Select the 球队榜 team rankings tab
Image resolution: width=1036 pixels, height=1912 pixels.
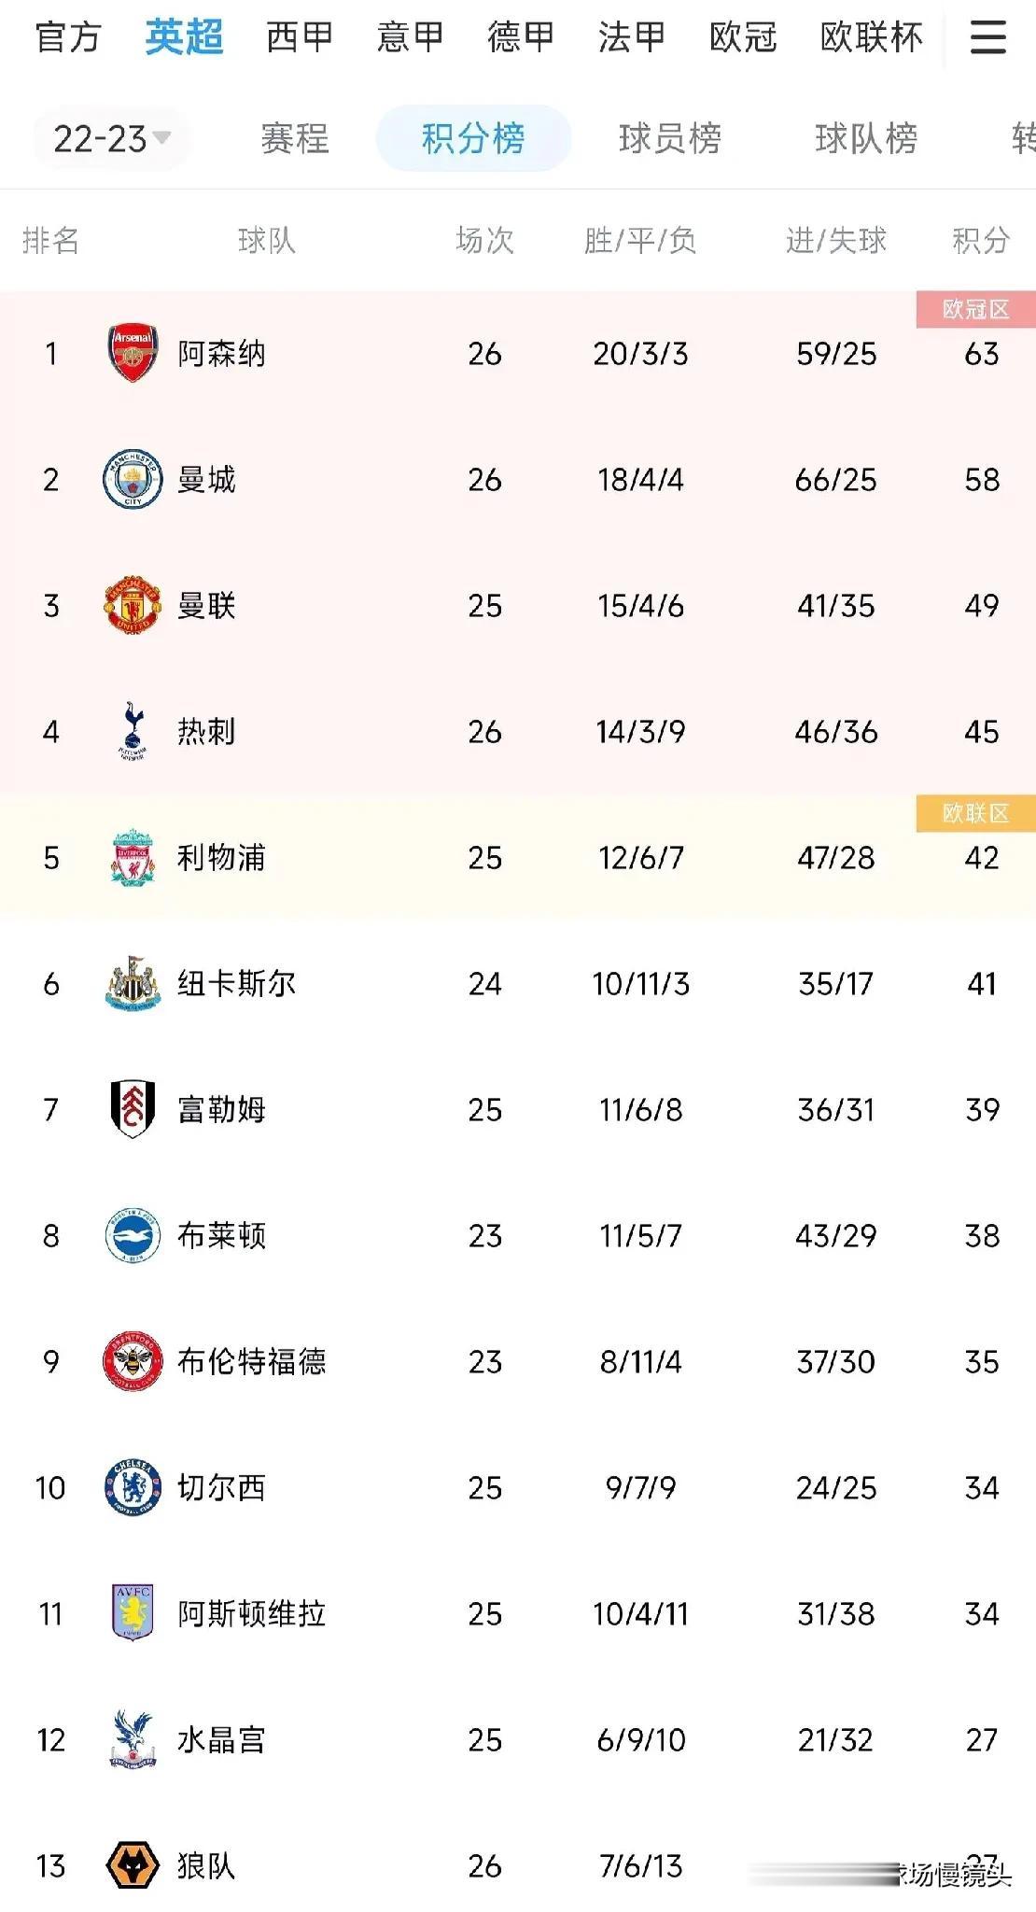pos(866,139)
